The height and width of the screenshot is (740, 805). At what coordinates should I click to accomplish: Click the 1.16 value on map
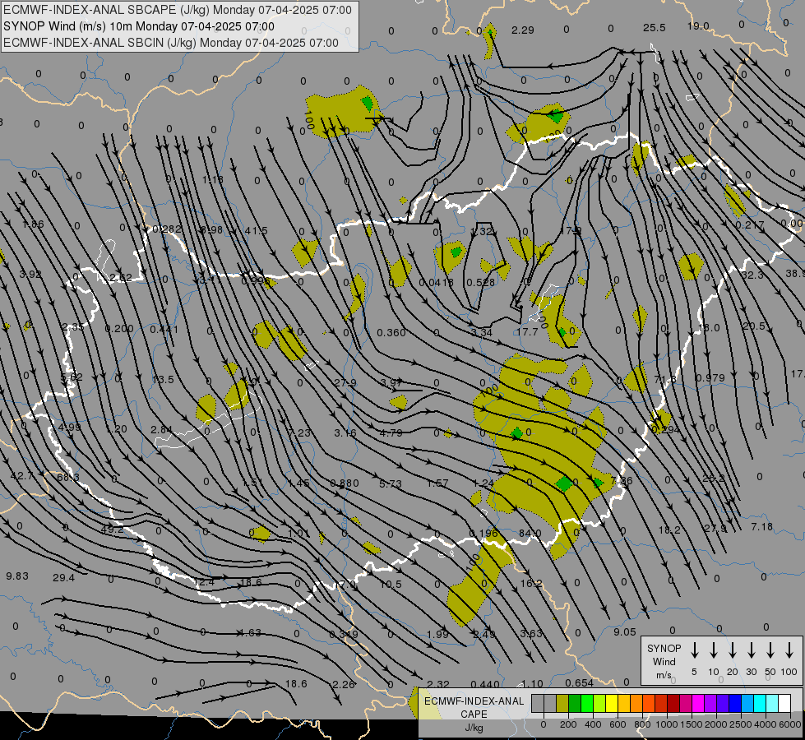tap(212, 179)
